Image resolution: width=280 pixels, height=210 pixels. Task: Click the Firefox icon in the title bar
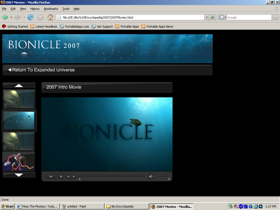pyautogui.click(x=3, y=2)
